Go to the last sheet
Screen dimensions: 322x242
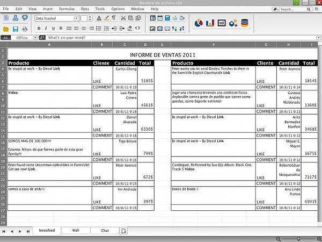pos(28,231)
